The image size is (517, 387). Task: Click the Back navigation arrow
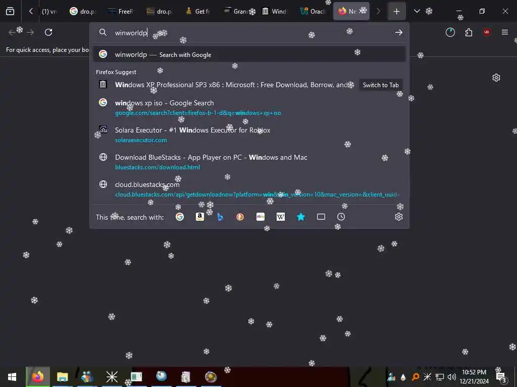point(12,32)
